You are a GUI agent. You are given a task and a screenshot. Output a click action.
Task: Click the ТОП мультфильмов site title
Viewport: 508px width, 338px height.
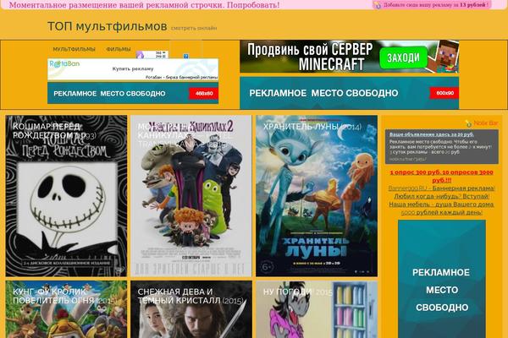(x=108, y=26)
